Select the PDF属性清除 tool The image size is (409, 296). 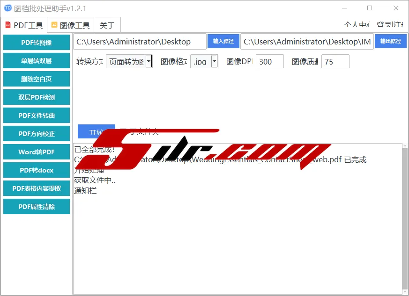37,206
